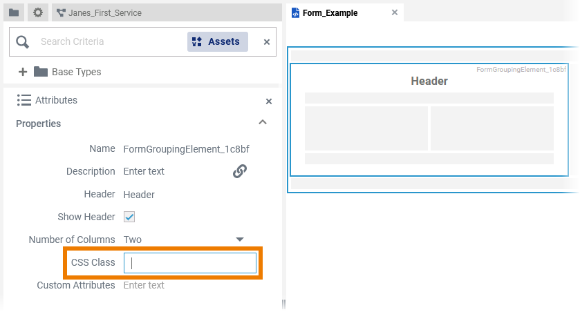Click the link icon next to Description

click(240, 171)
